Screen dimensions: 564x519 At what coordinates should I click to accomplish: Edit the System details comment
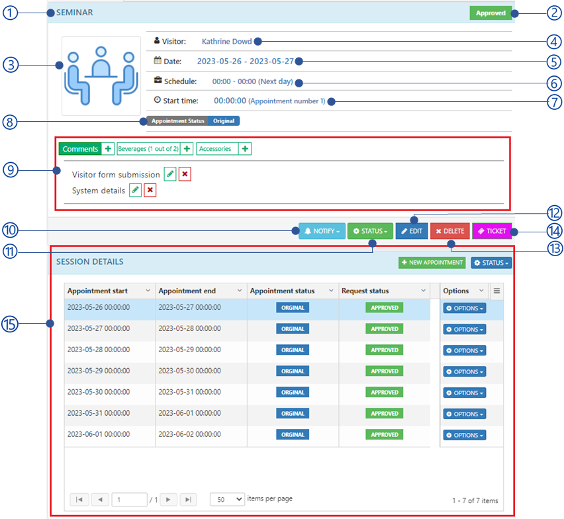point(135,190)
